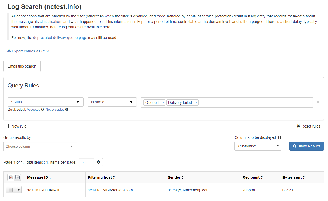Sort the Bytes sent column
The height and width of the screenshot is (201, 328).
pyautogui.click(x=304, y=178)
